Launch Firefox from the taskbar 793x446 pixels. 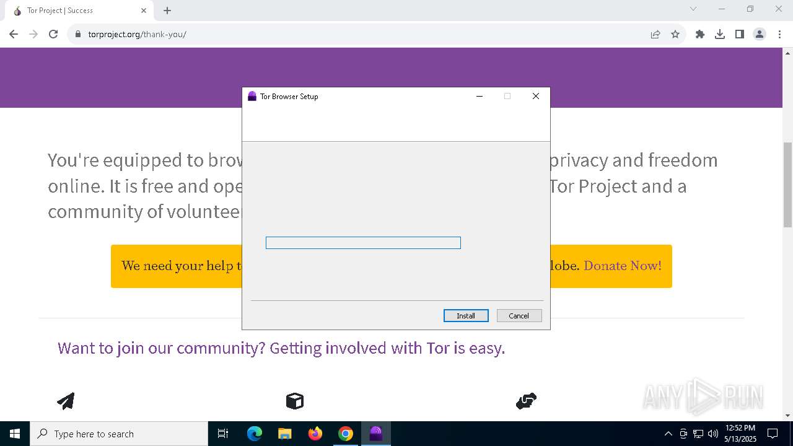click(x=315, y=434)
